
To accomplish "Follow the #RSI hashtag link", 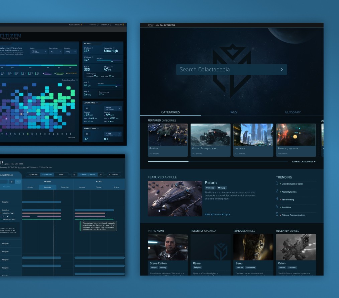I will [x=207, y=215].
